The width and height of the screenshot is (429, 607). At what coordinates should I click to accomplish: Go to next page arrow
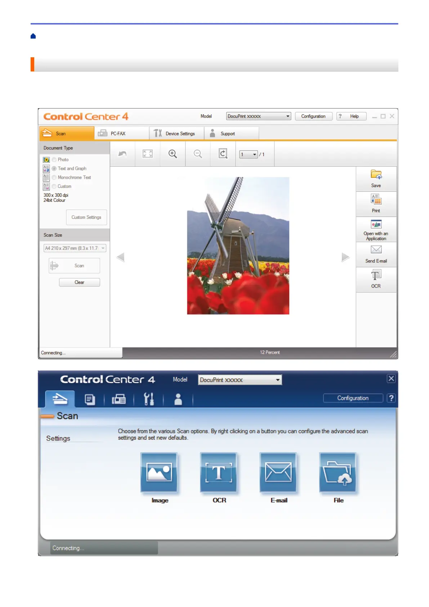click(x=345, y=257)
